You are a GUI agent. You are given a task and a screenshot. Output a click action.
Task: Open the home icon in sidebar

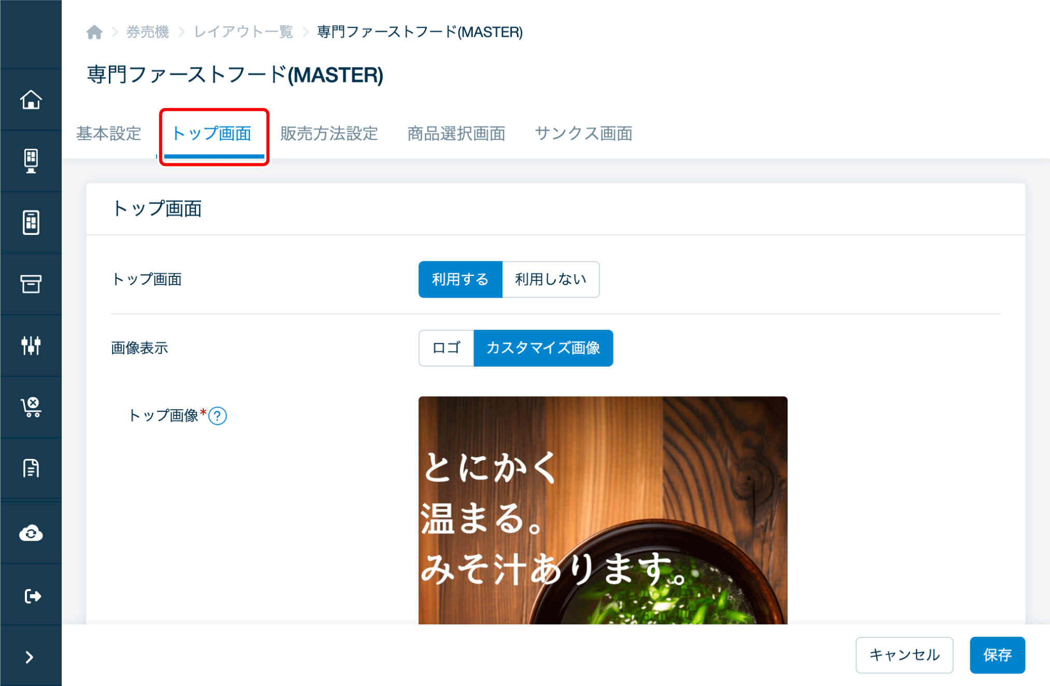[x=31, y=100]
